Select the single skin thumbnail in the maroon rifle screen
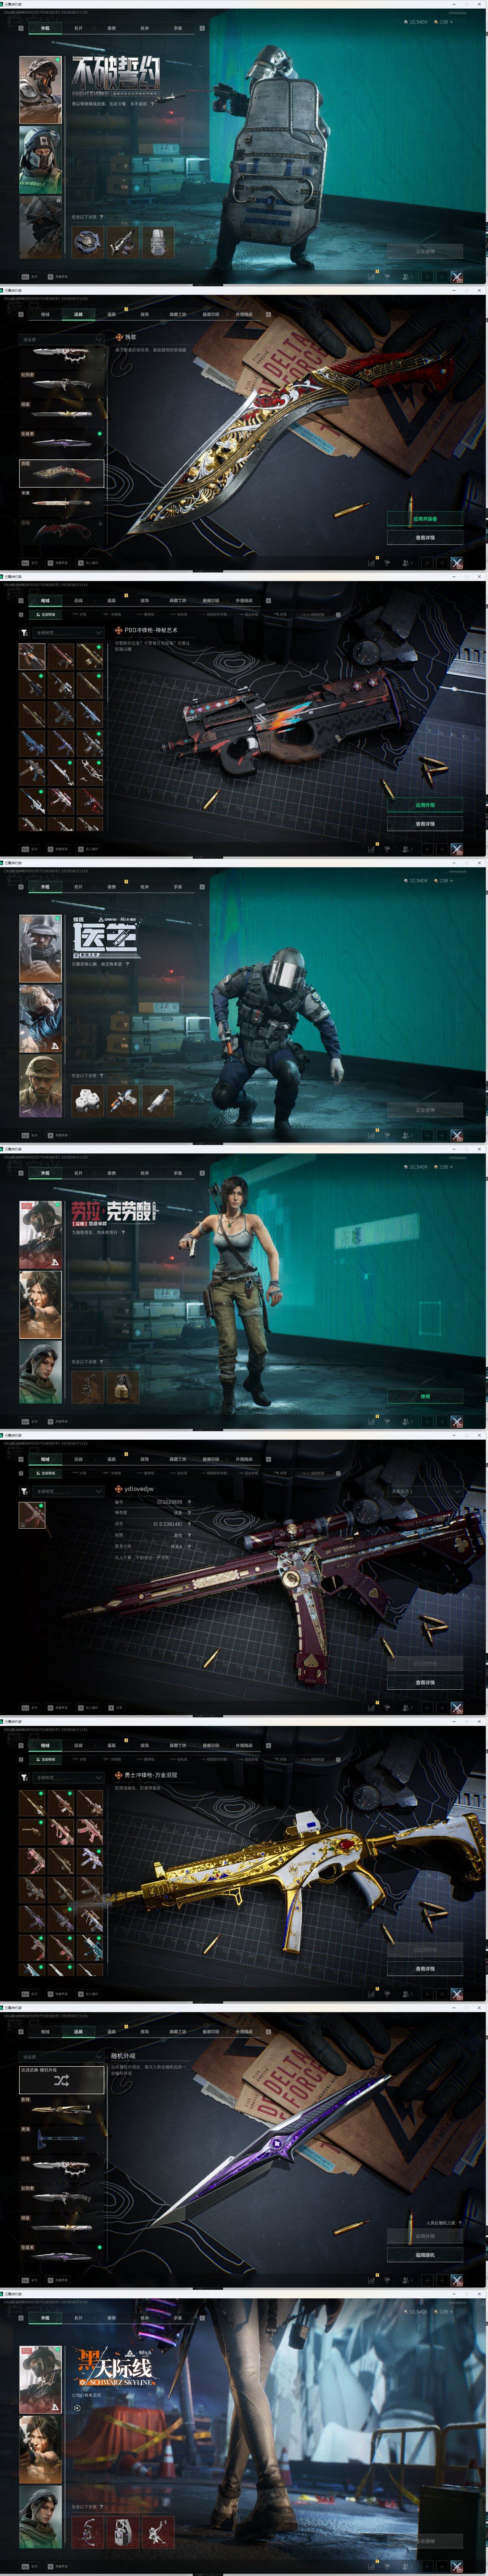This screenshot has width=488, height=2576. pyautogui.click(x=32, y=1514)
